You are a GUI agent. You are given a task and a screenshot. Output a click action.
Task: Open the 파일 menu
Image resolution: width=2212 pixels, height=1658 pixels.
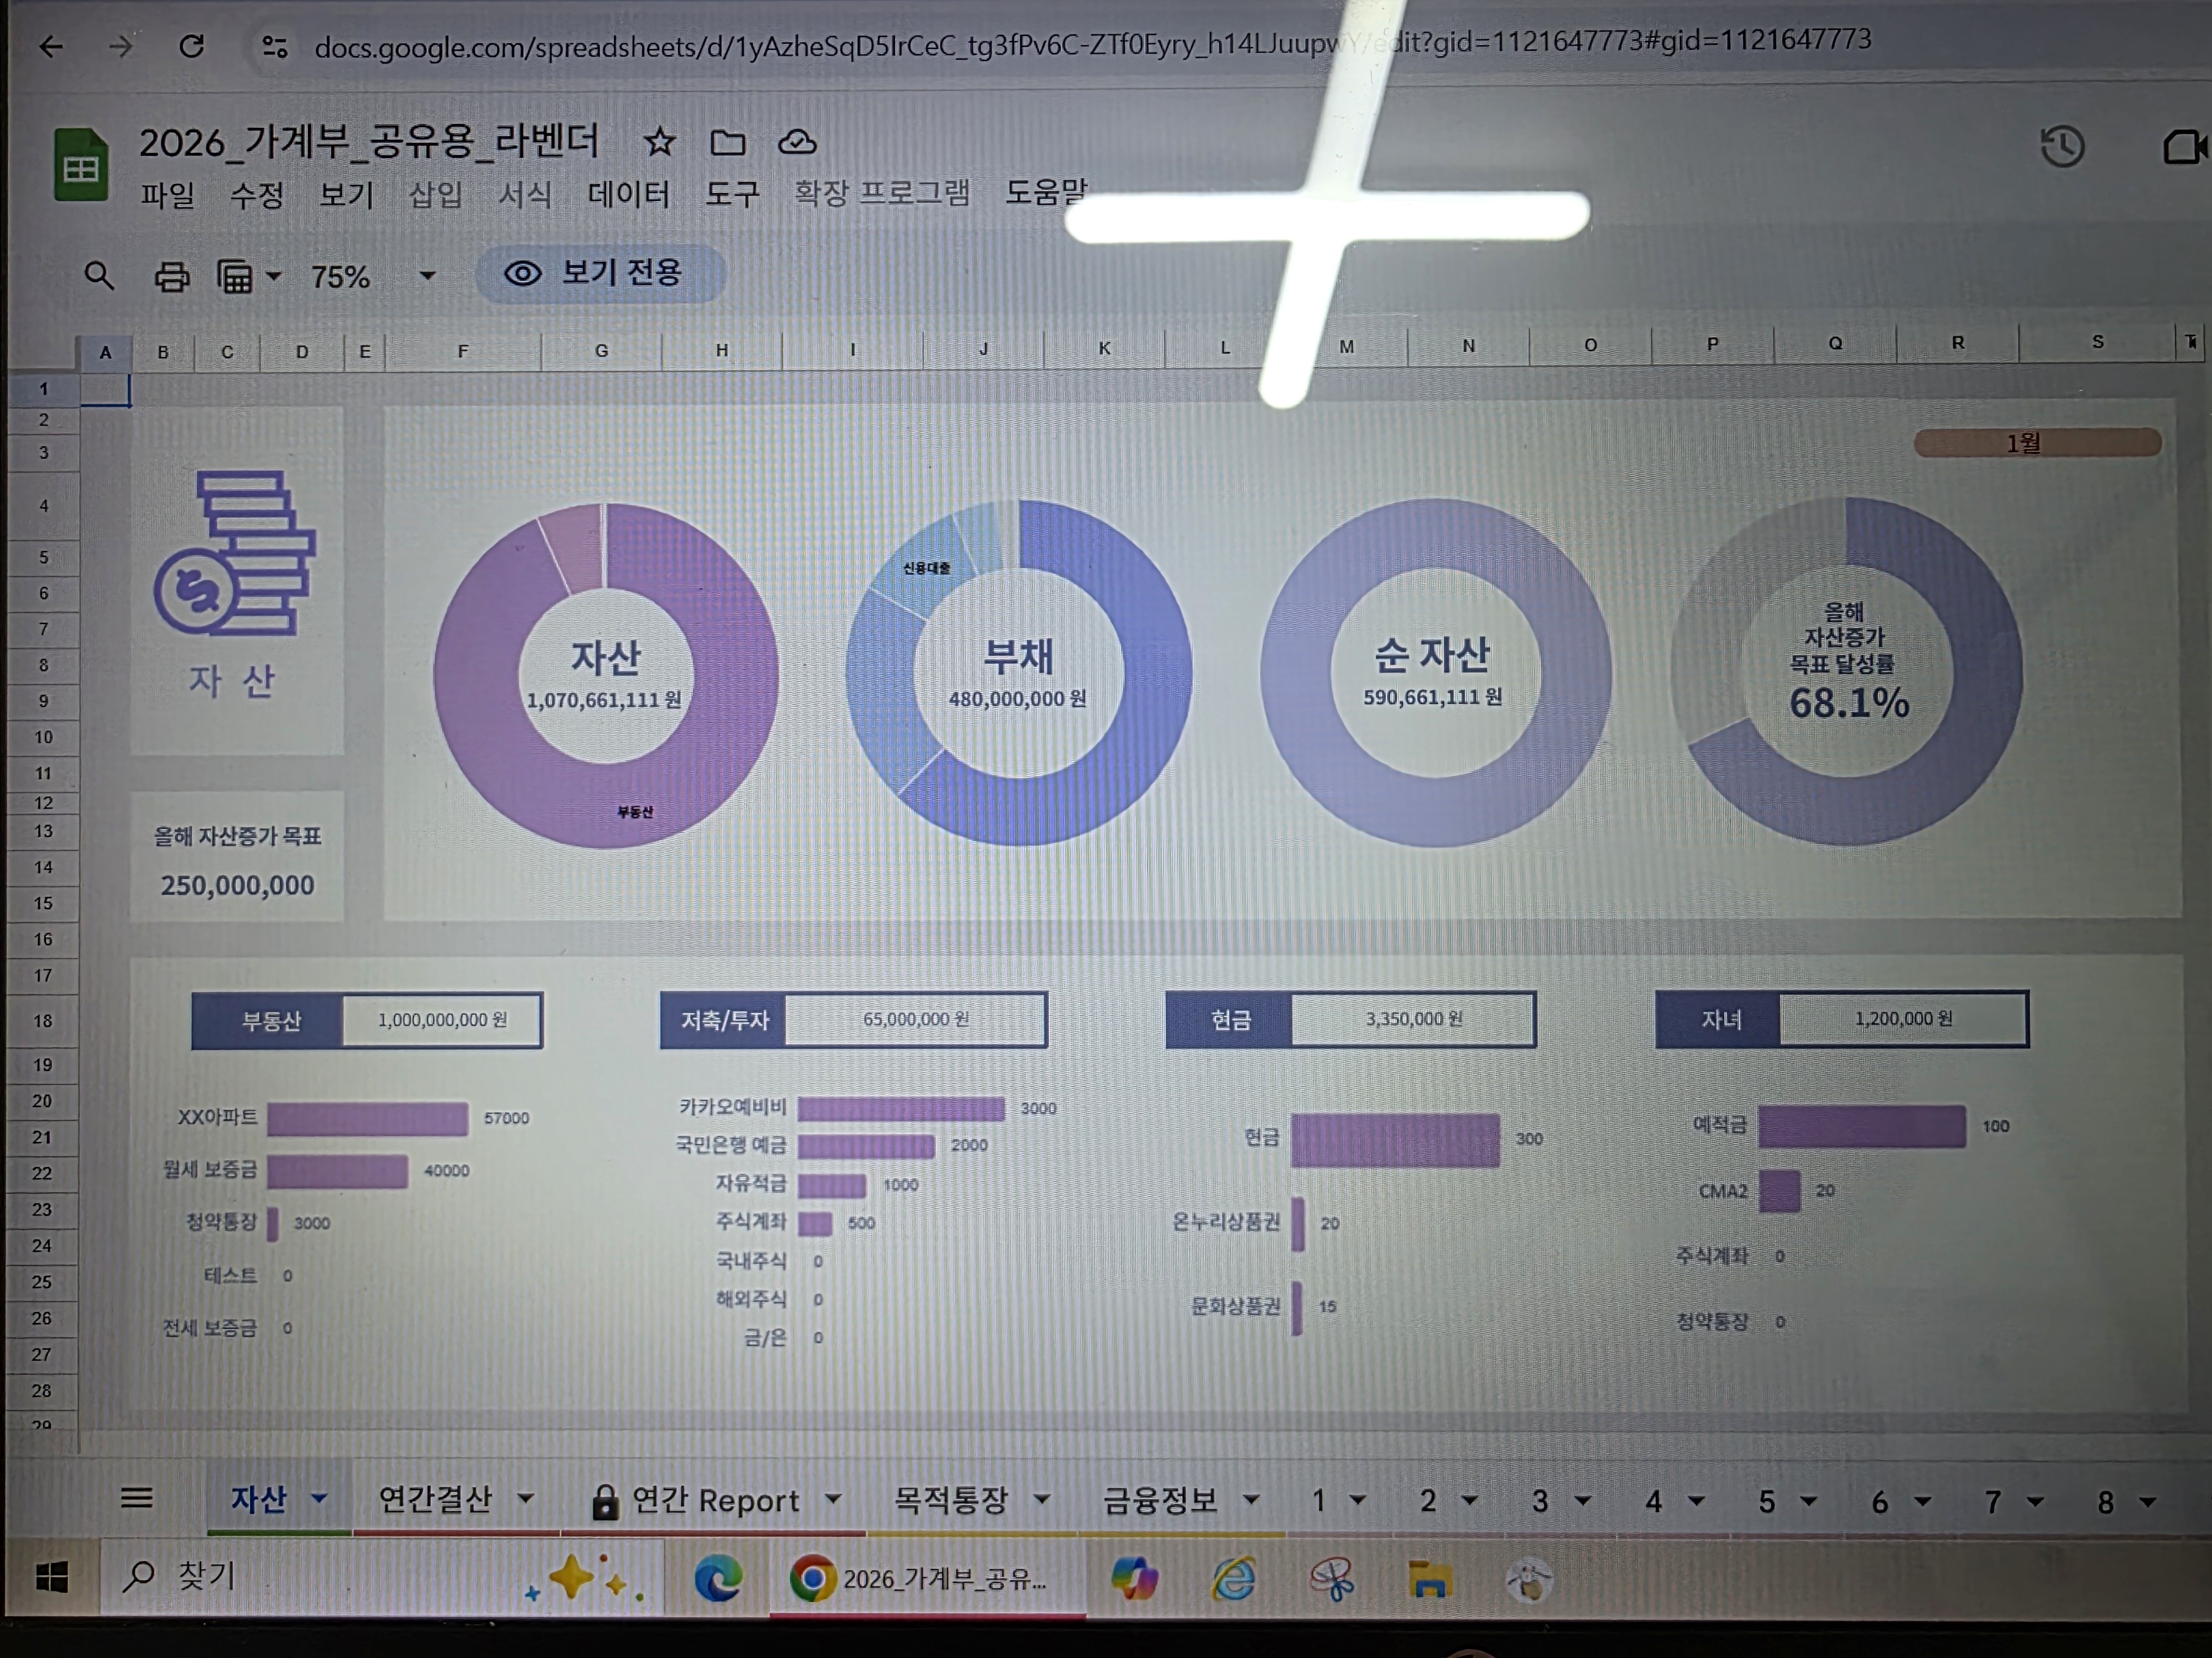click(167, 194)
